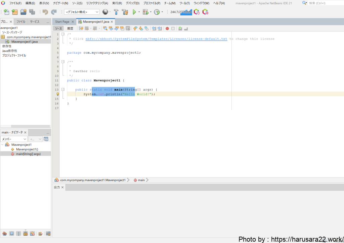Click the Clean and Build icon
The image size is (344, 243).
coord(125,12)
